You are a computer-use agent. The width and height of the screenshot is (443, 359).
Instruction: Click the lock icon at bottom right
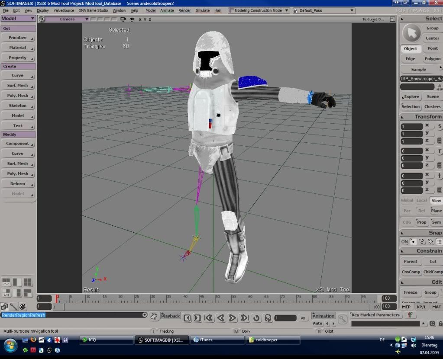440,324
